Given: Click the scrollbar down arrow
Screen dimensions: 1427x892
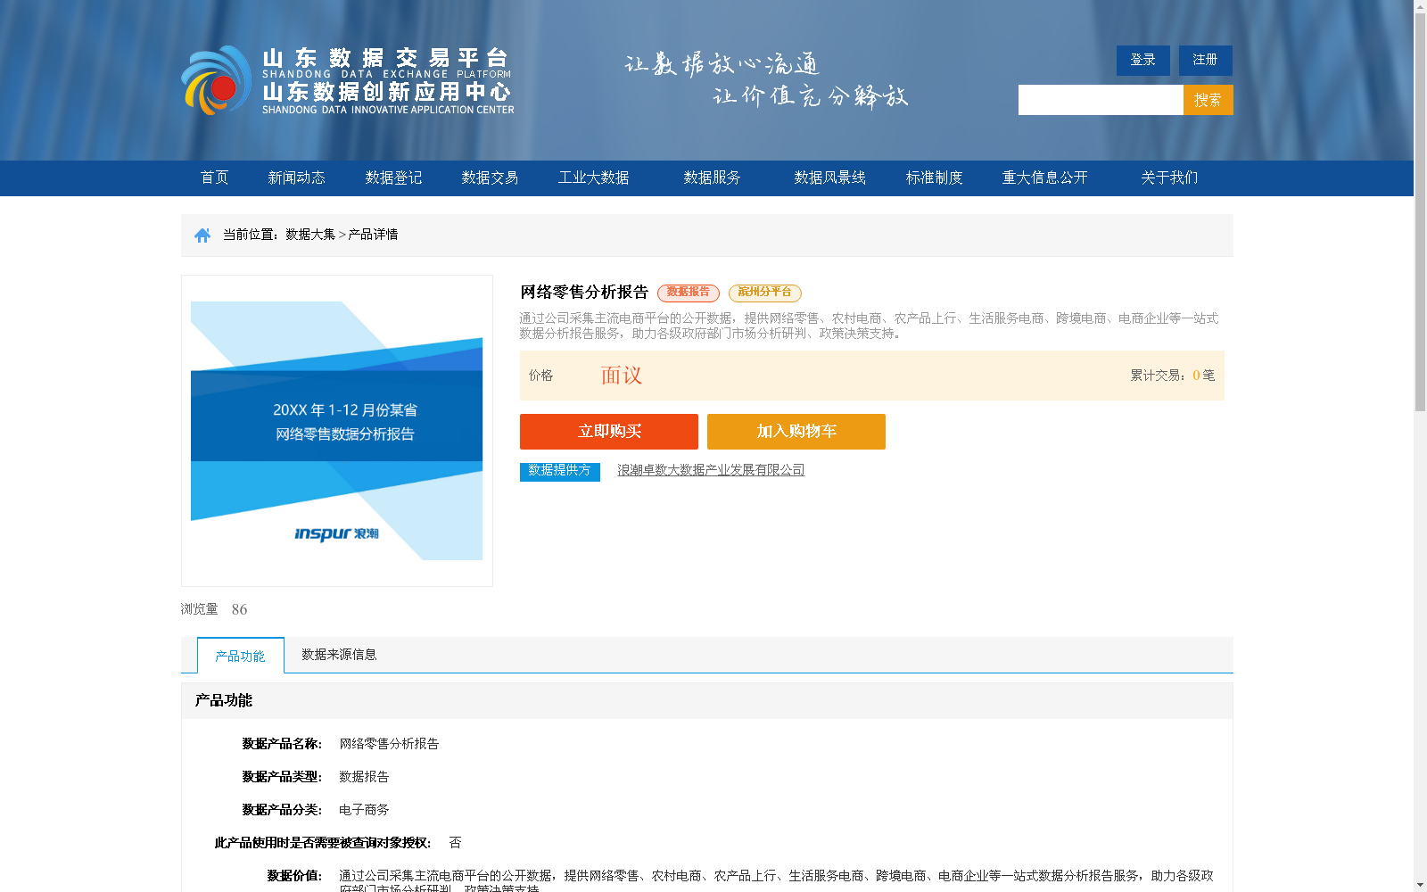Looking at the screenshot, I should [x=1420, y=885].
